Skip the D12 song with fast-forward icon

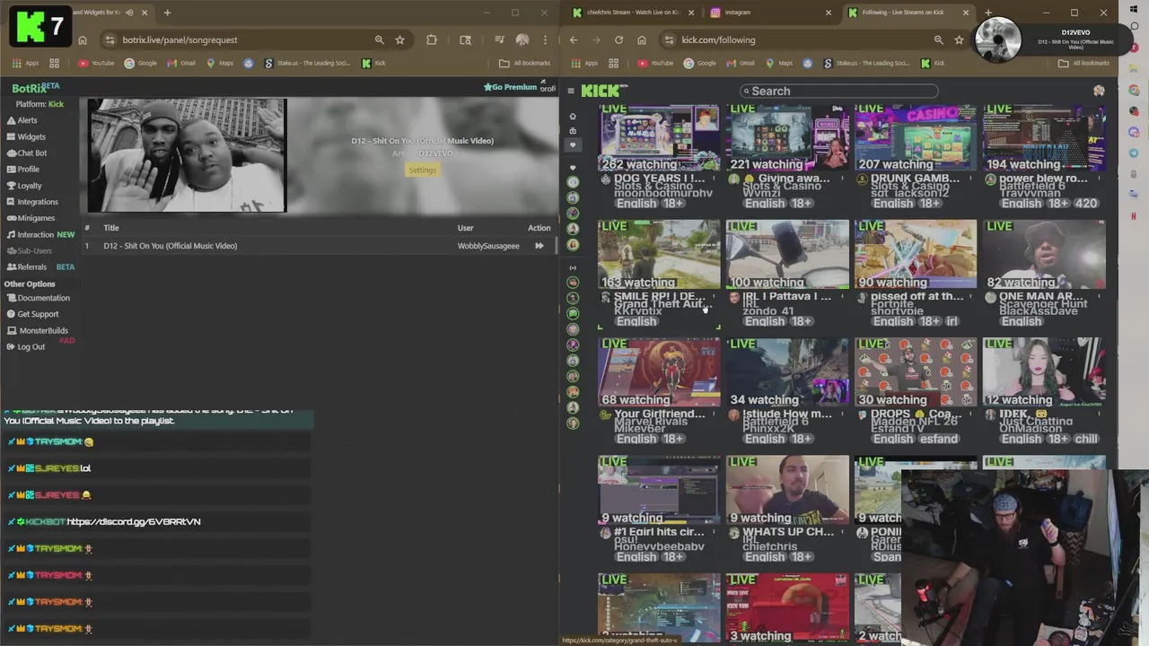pyautogui.click(x=539, y=246)
